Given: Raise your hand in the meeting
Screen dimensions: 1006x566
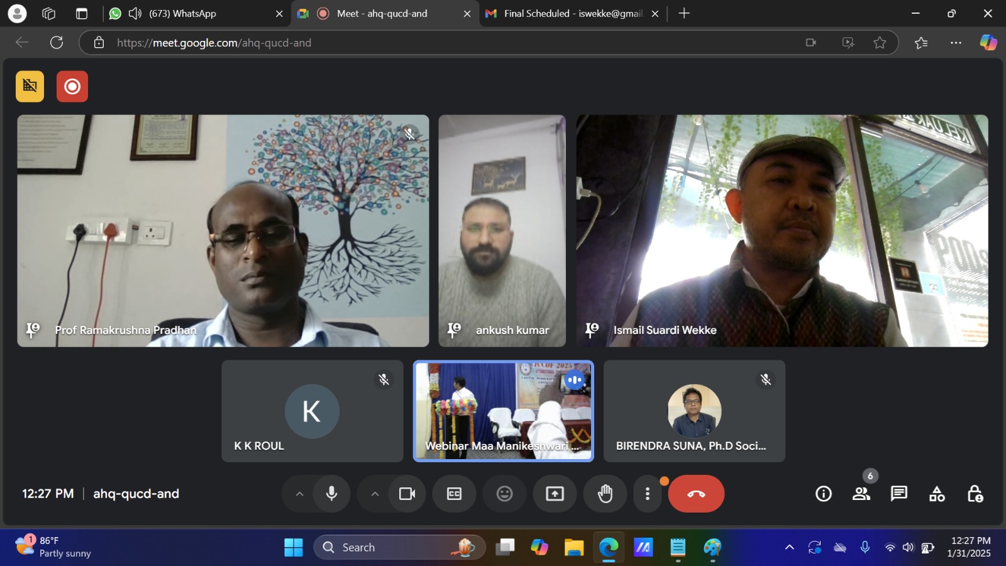Looking at the screenshot, I should tap(605, 494).
